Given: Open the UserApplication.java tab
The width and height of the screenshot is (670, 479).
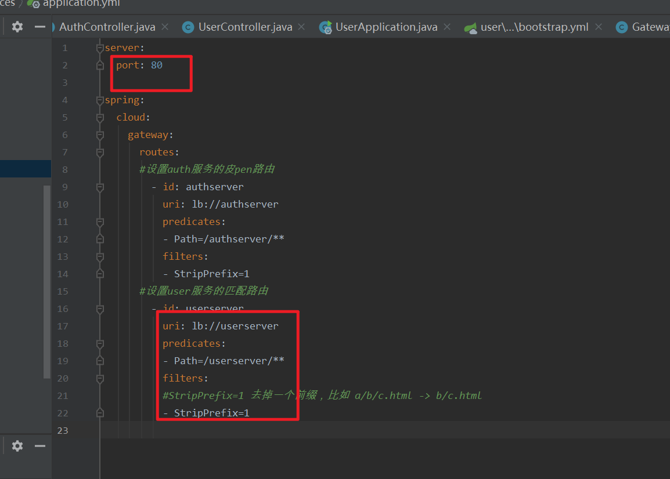Looking at the screenshot, I should click(x=386, y=27).
